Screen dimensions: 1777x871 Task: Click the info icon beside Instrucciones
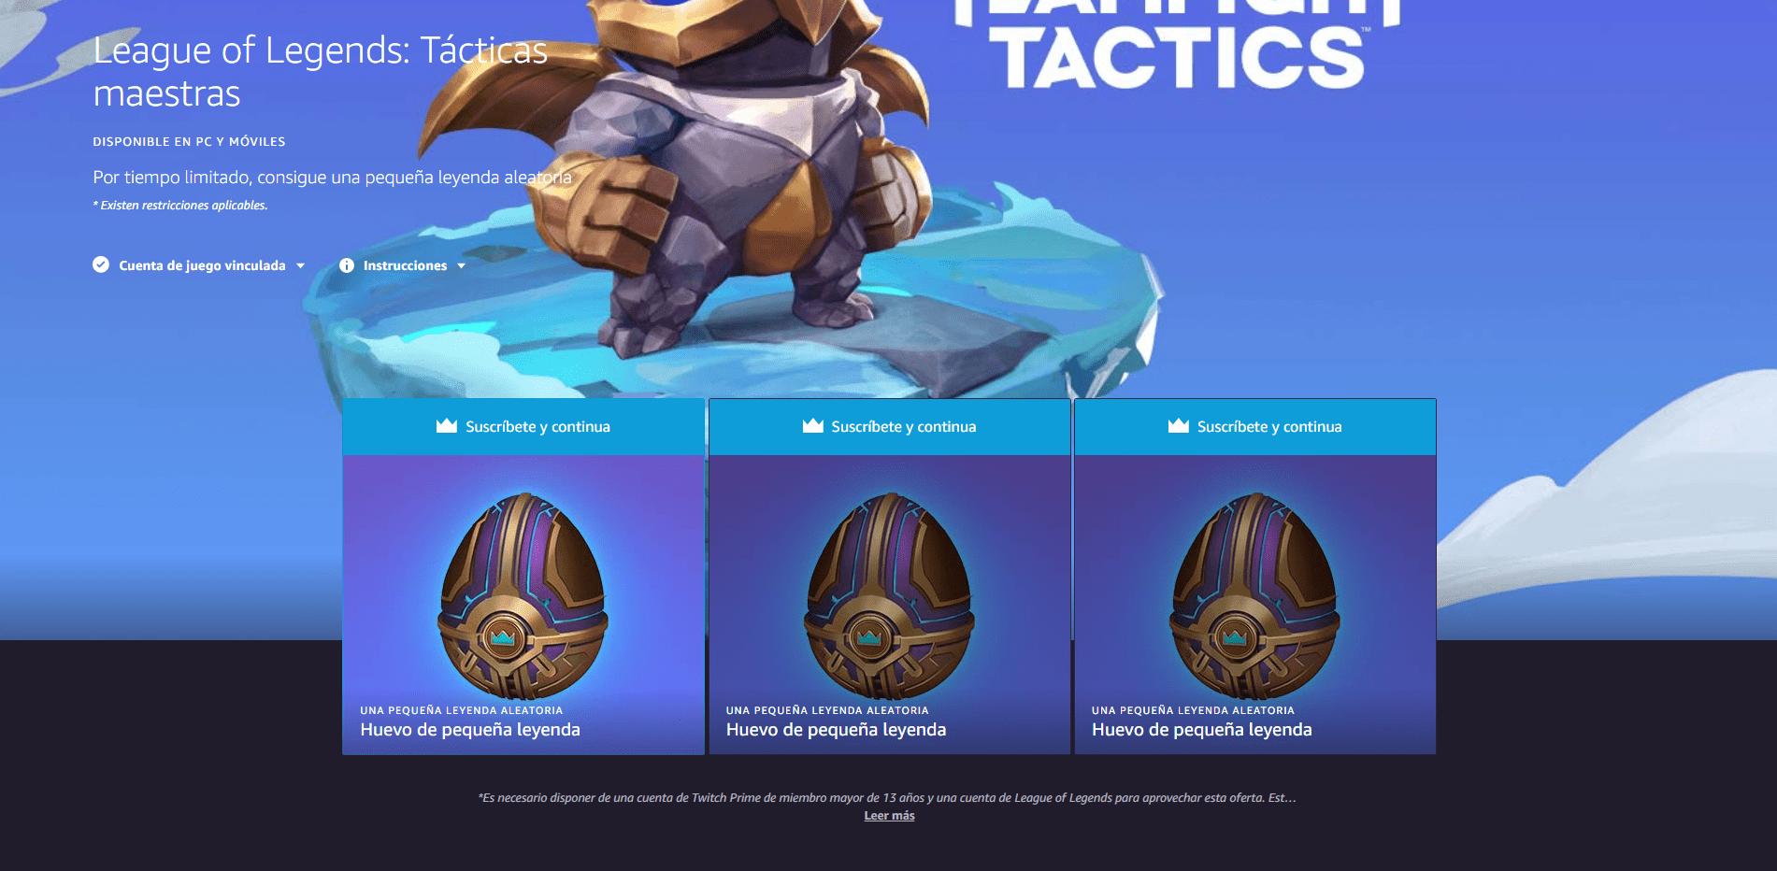[347, 265]
